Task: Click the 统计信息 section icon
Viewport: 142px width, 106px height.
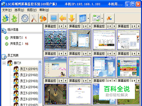Action: (4, 31)
